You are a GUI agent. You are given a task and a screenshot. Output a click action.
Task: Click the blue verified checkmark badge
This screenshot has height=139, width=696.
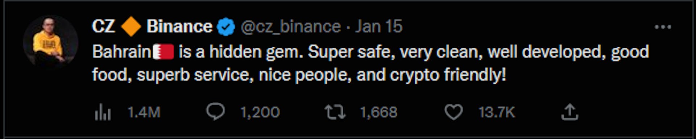click(226, 27)
